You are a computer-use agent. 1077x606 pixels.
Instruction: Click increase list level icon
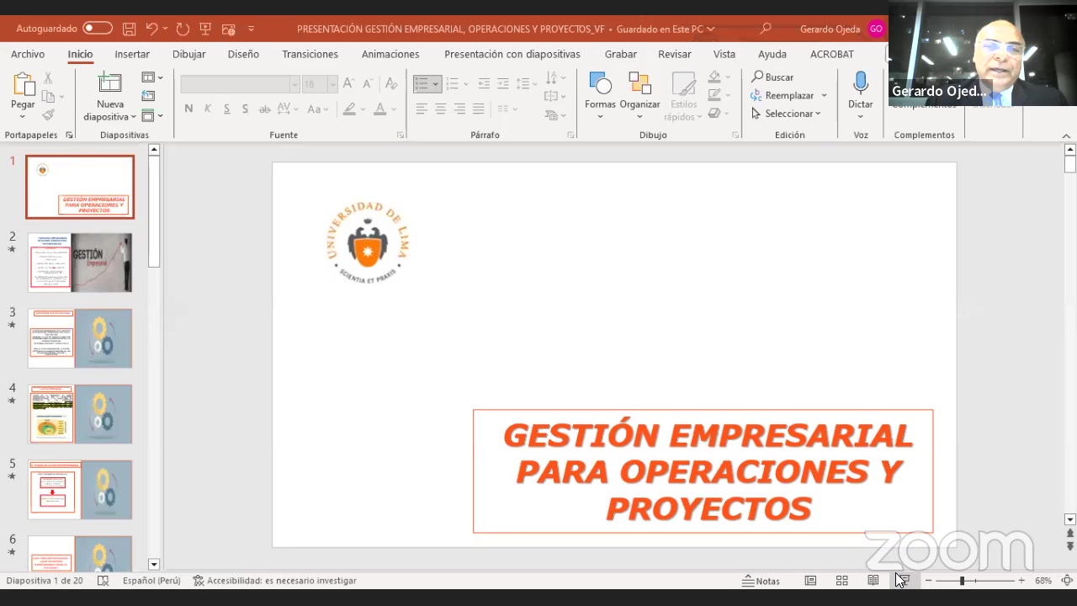pyautogui.click(x=503, y=83)
